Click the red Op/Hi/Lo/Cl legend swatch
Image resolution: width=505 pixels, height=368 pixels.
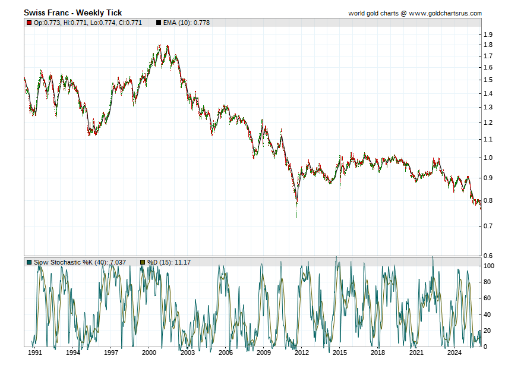coord(29,23)
